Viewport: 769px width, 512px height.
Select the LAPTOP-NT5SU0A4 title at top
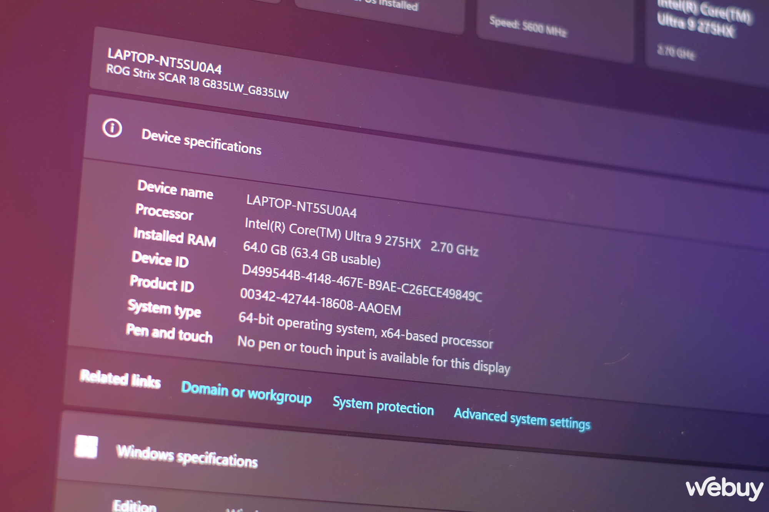click(165, 61)
